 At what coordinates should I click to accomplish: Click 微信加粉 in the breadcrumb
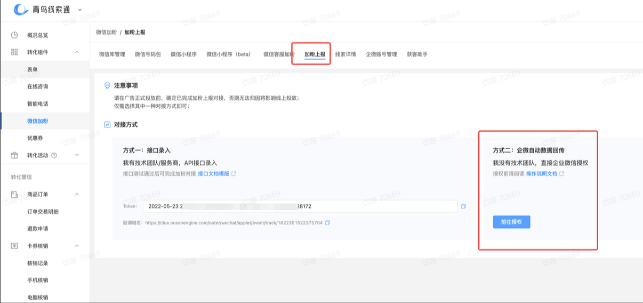point(106,33)
